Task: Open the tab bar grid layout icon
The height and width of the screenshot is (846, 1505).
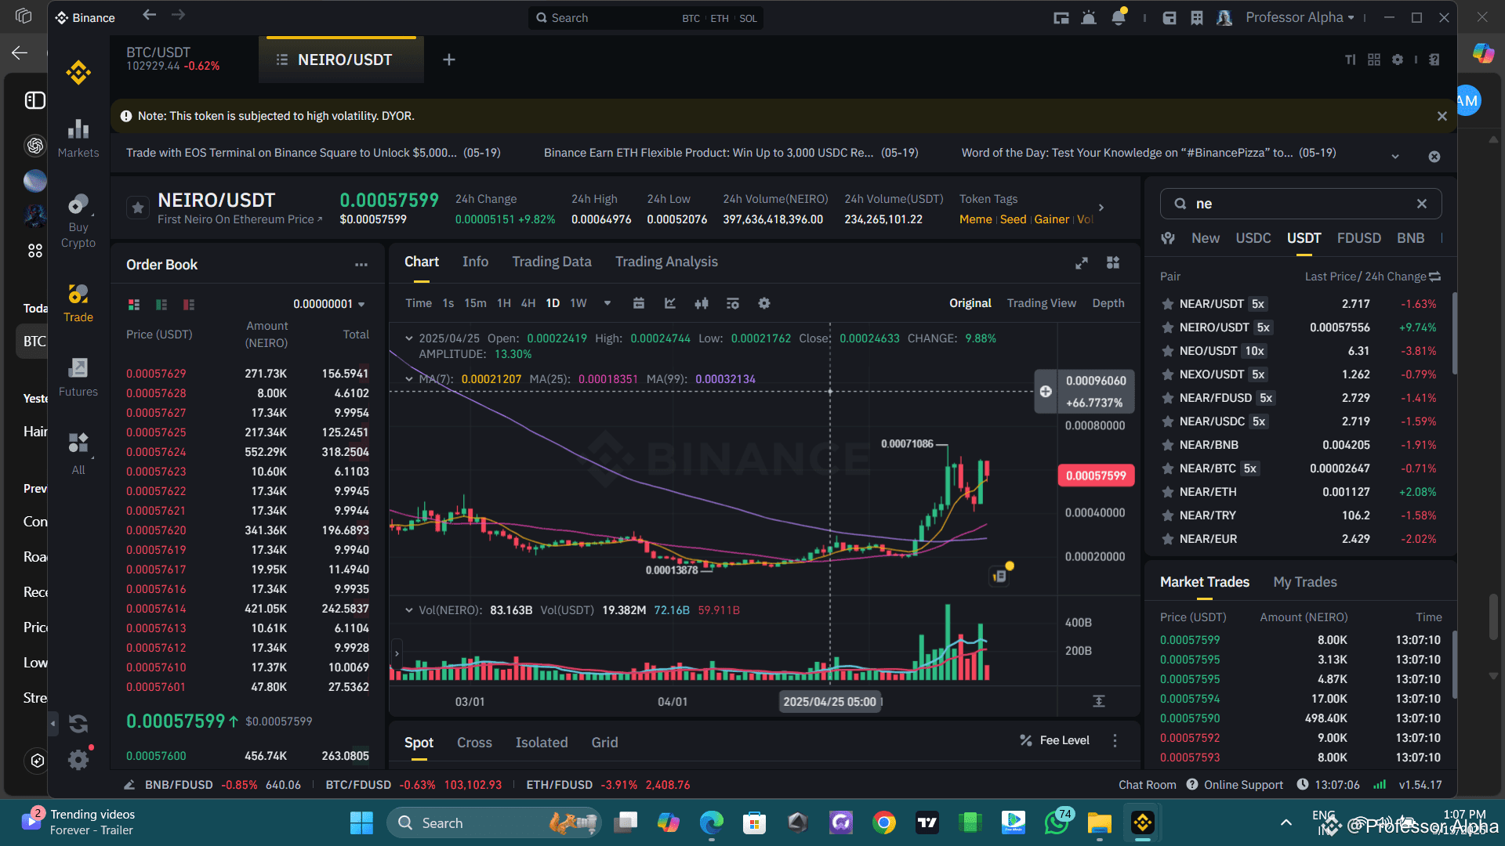Action: 1374,60
